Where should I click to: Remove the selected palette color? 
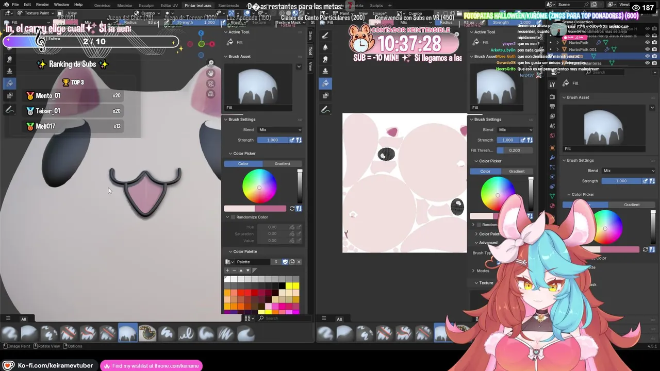coord(234,270)
